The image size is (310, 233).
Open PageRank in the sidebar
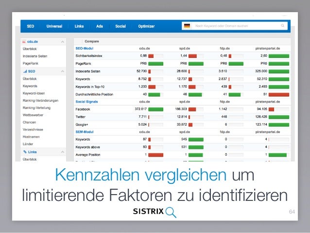[31, 63]
